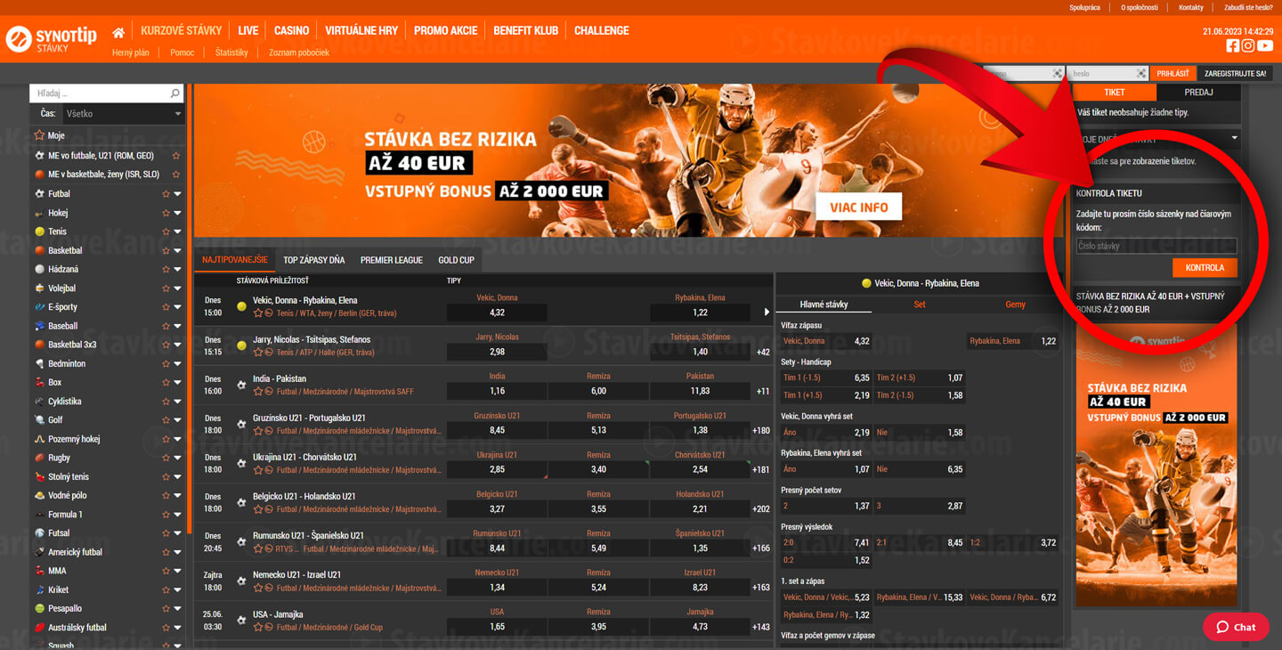
Task: Open +180 more bets for Gruzínsko U21
Action: click(x=761, y=430)
